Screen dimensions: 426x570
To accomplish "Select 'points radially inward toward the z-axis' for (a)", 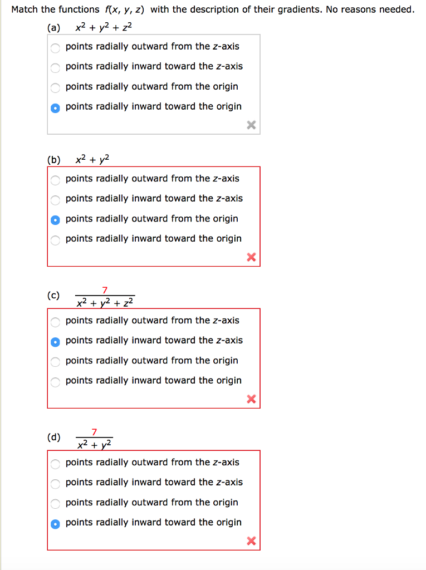I will tap(55, 68).
